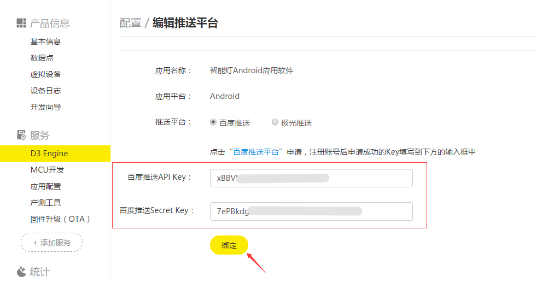Open MCU开发 in services

point(47,170)
